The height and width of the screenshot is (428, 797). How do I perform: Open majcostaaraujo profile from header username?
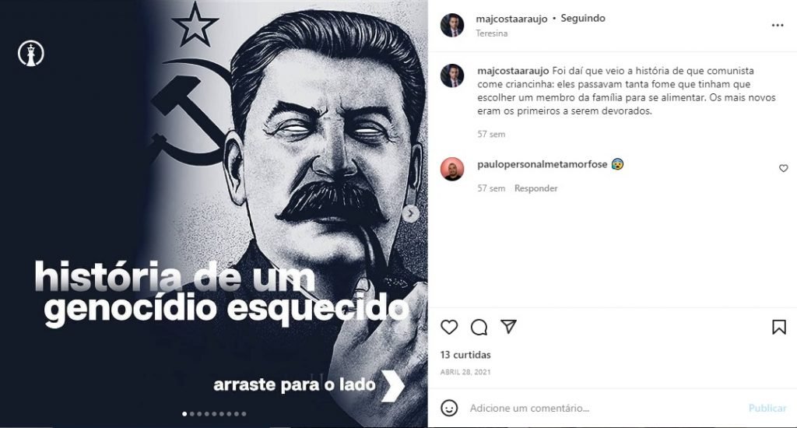coord(511,19)
